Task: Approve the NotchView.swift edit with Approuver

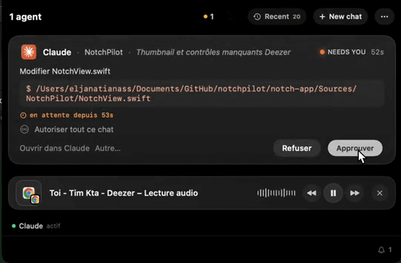Action: (355, 148)
